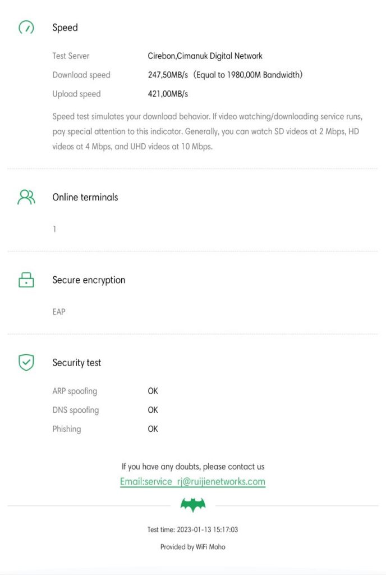The image size is (386, 575).
Task: Click the Security test shield icon
Action: tap(26, 362)
